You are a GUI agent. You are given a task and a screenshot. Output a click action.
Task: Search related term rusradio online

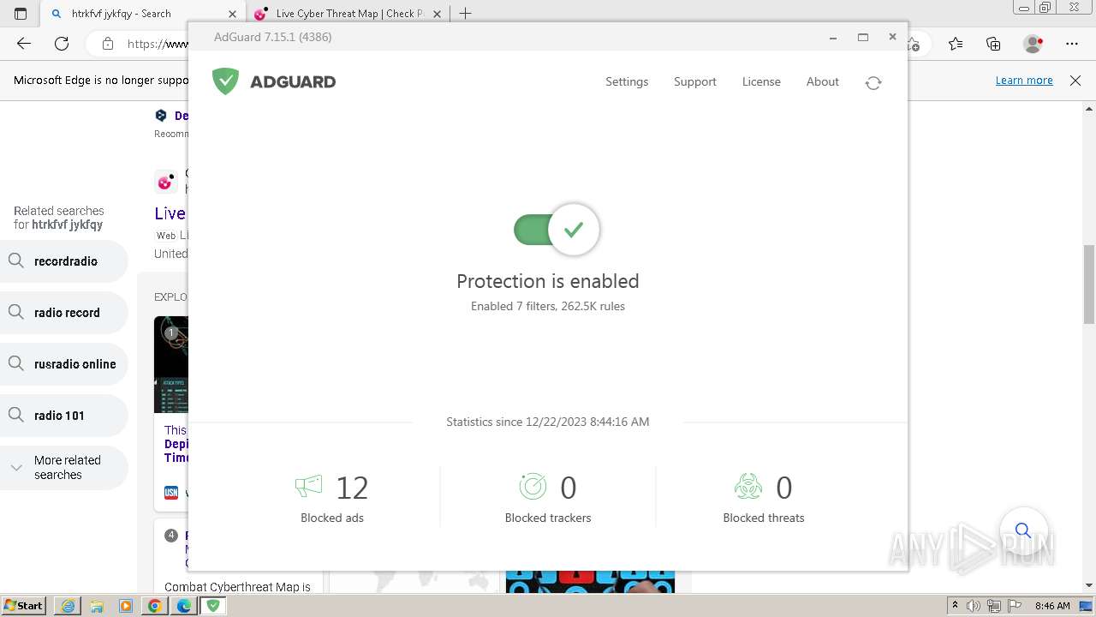(64, 364)
